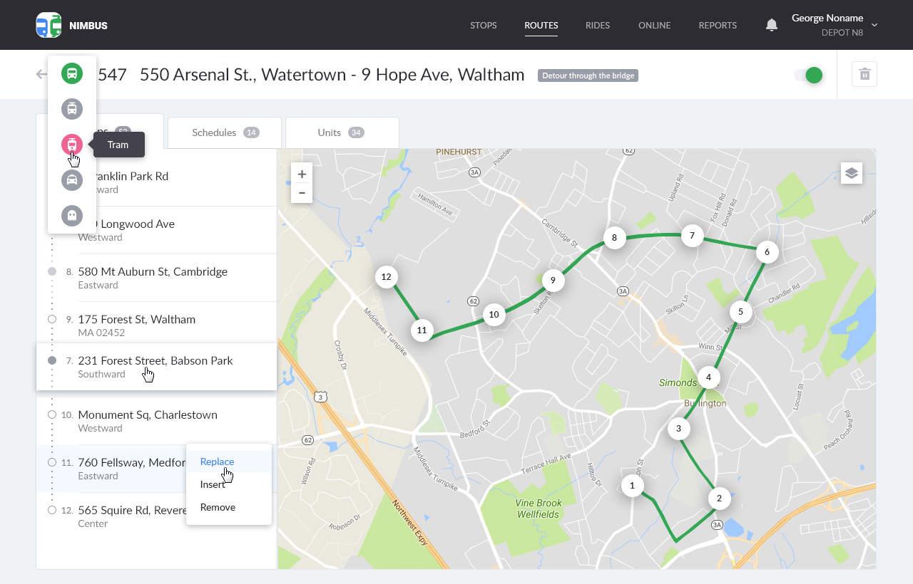913x584 pixels.
Task: Select the stop circle for 175 Forest St
Action: point(52,319)
